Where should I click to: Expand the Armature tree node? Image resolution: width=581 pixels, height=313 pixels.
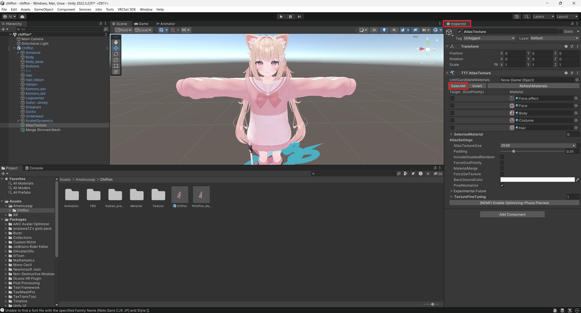point(19,53)
